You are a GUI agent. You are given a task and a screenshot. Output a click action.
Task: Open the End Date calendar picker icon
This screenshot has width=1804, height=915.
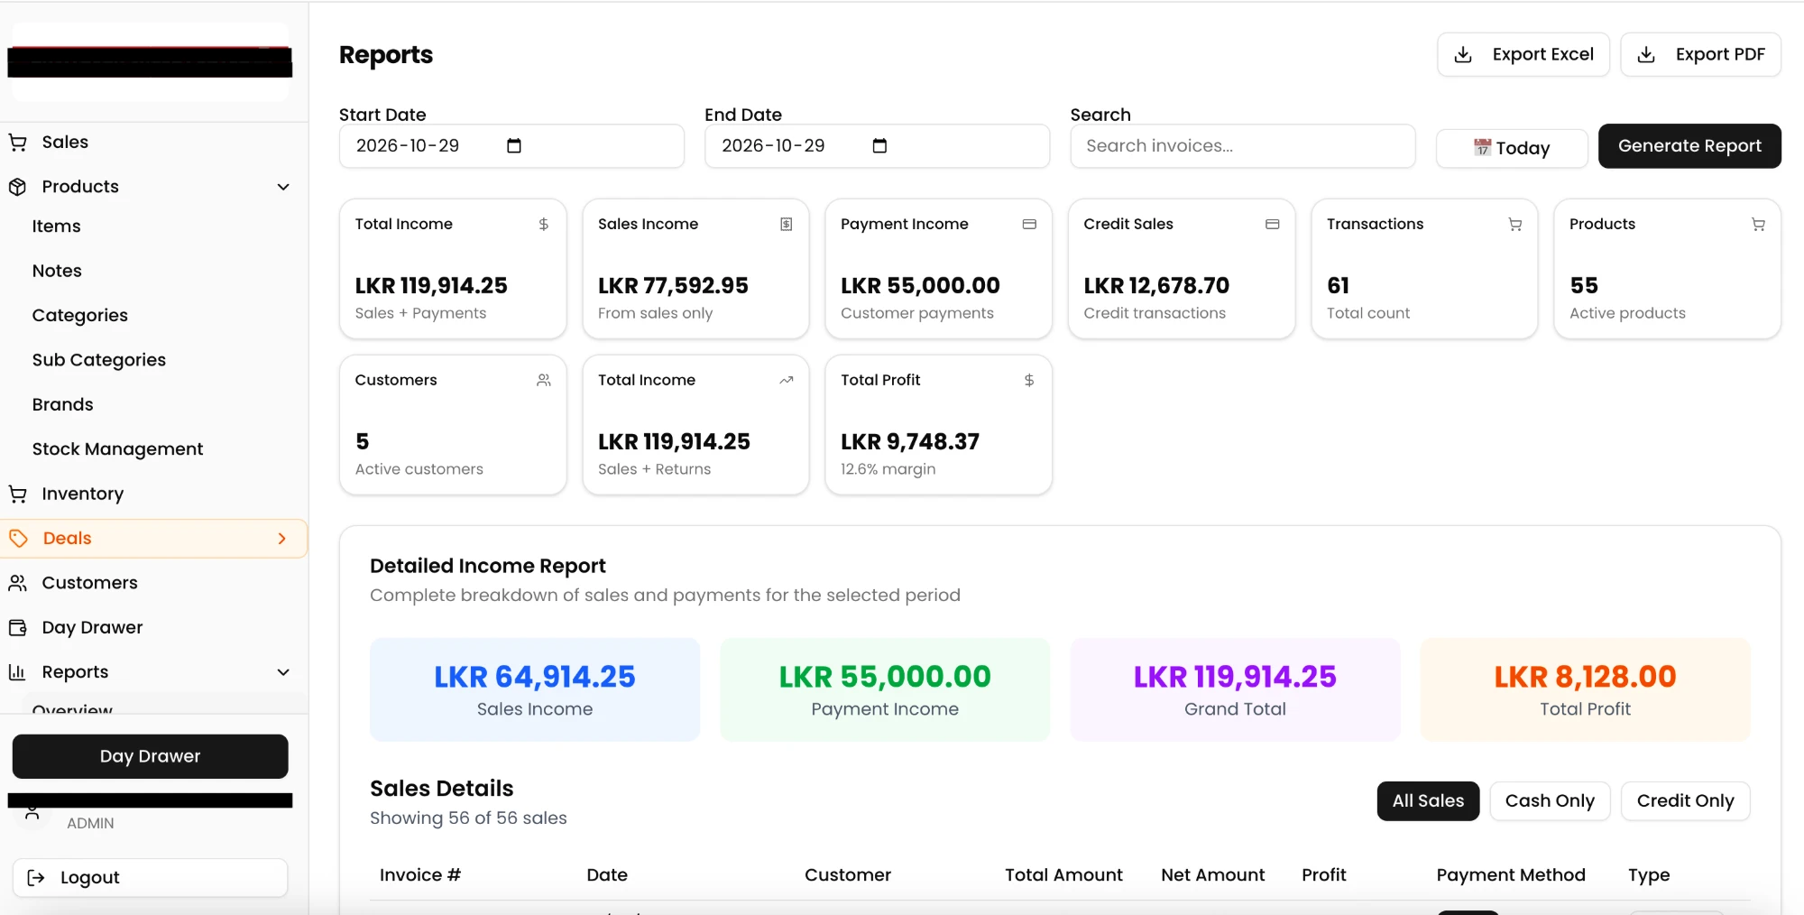point(879,146)
